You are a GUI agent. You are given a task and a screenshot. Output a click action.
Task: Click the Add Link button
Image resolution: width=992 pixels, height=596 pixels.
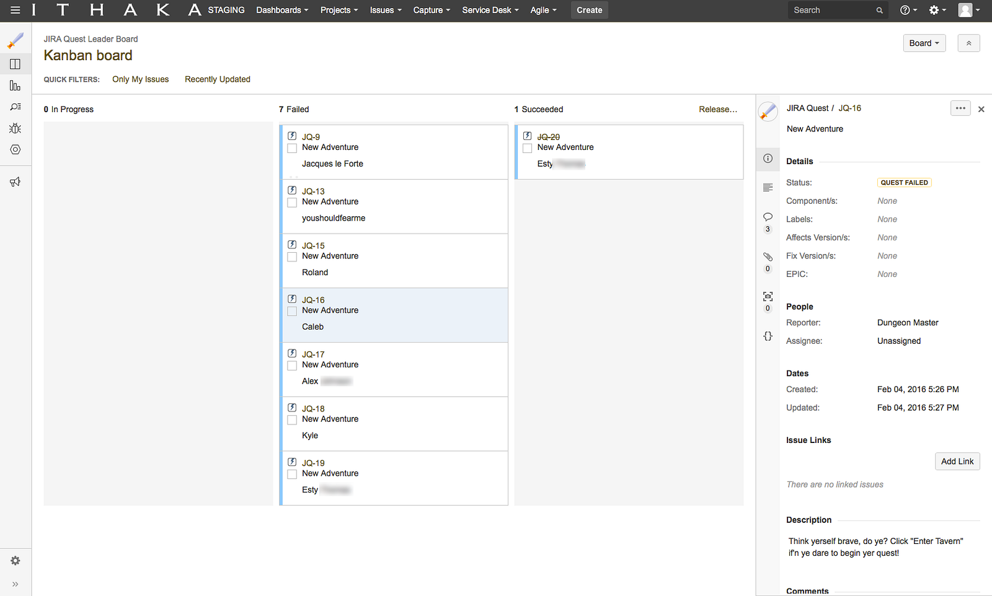[x=957, y=462]
